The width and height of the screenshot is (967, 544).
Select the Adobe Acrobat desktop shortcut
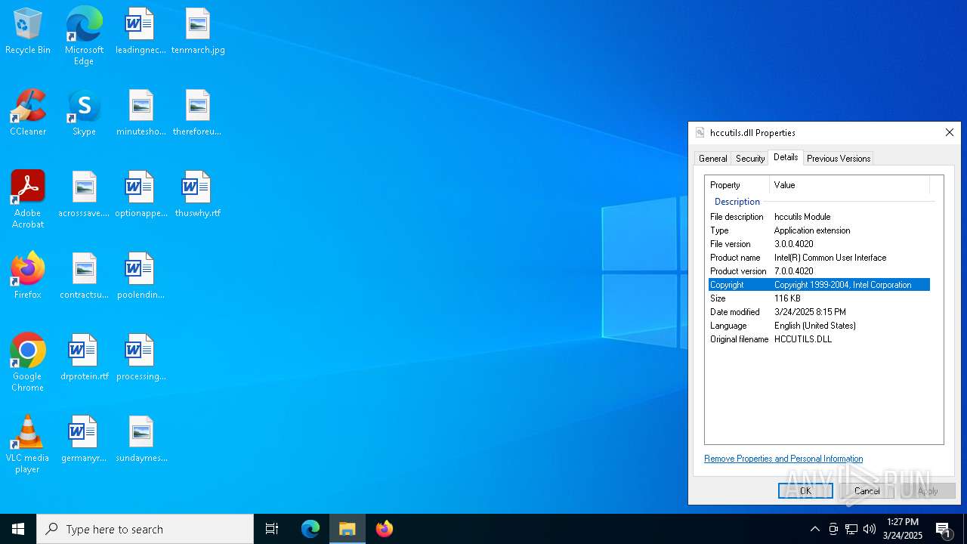[x=28, y=199]
